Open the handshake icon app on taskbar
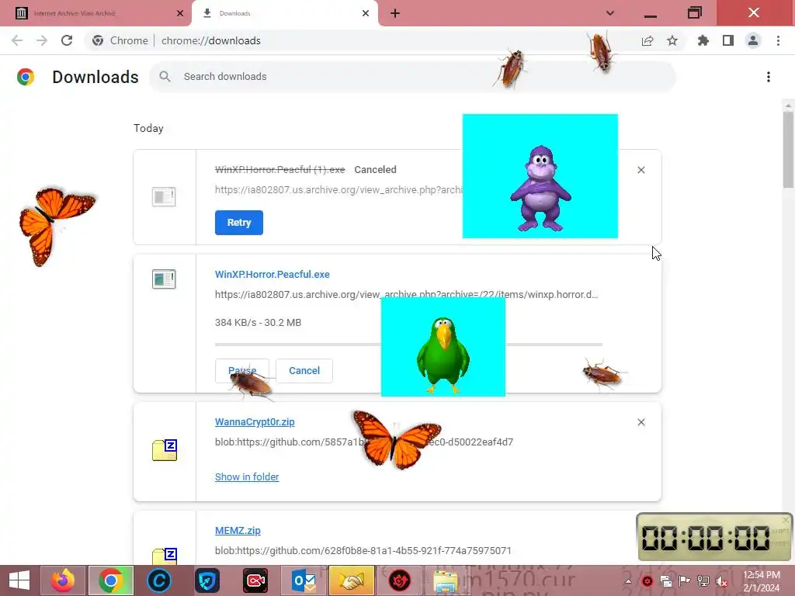This screenshot has height=596, width=795. pos(352,580)
